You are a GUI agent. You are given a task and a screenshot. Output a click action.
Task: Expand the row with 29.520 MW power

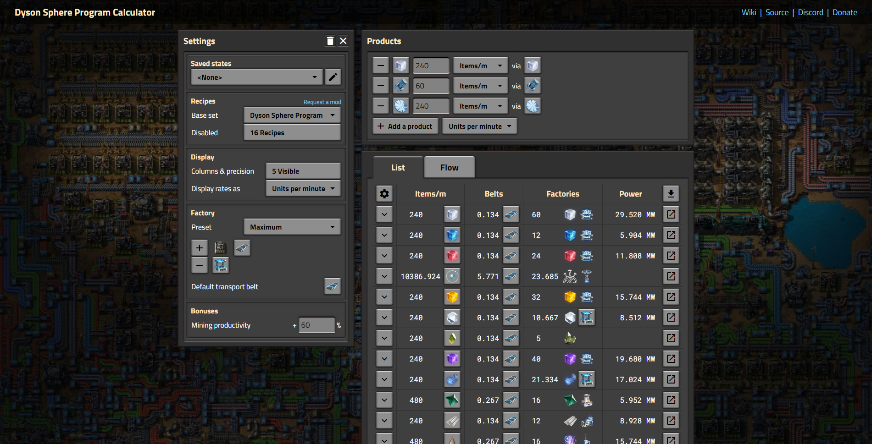384,214
